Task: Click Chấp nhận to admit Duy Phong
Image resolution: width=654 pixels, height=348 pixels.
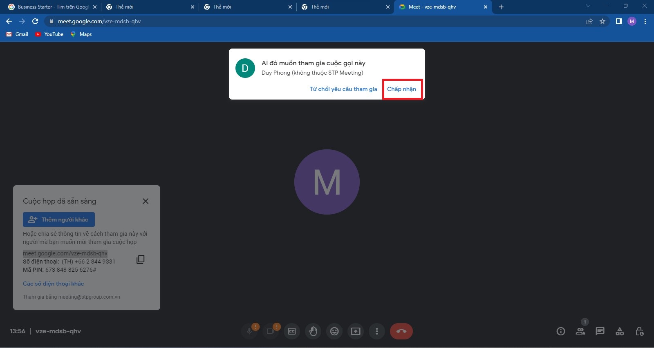Action: coord(401,89)
